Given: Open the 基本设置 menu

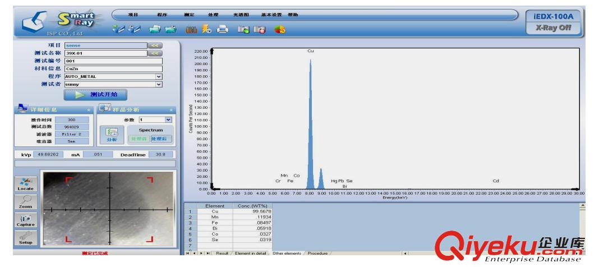Looking at the screenshot, I should pos(271,15).
